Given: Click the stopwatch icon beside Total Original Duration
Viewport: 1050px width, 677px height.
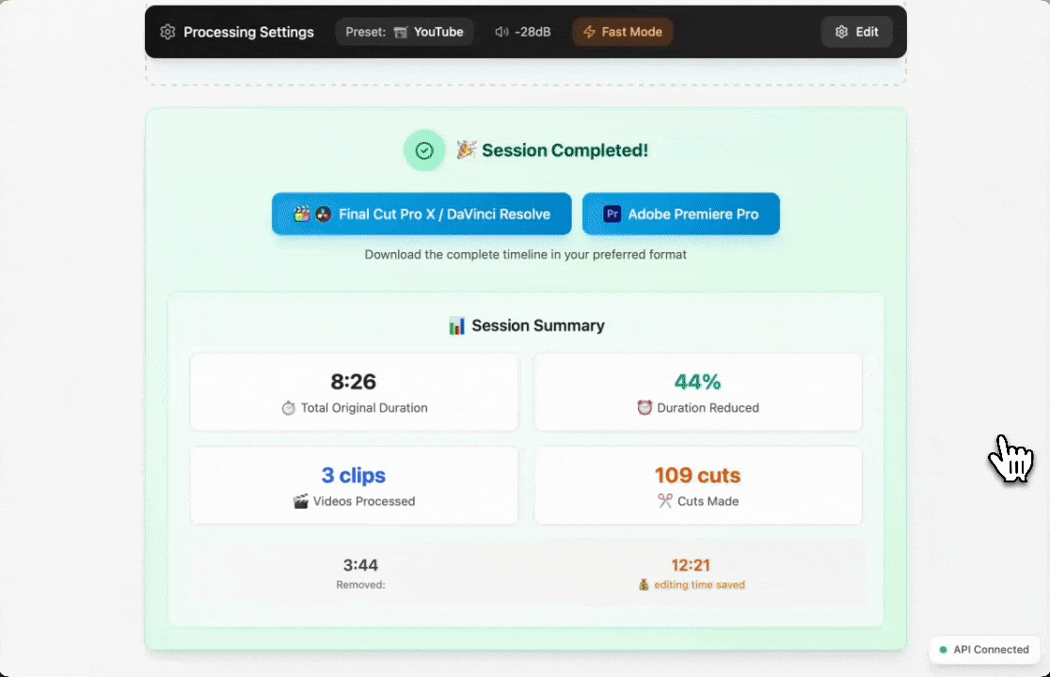Looking at the screenshot, I should coord(288,408).
